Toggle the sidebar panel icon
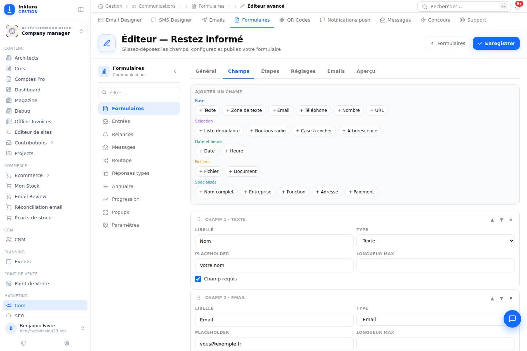The image size is (527, 351). point(81,10)
